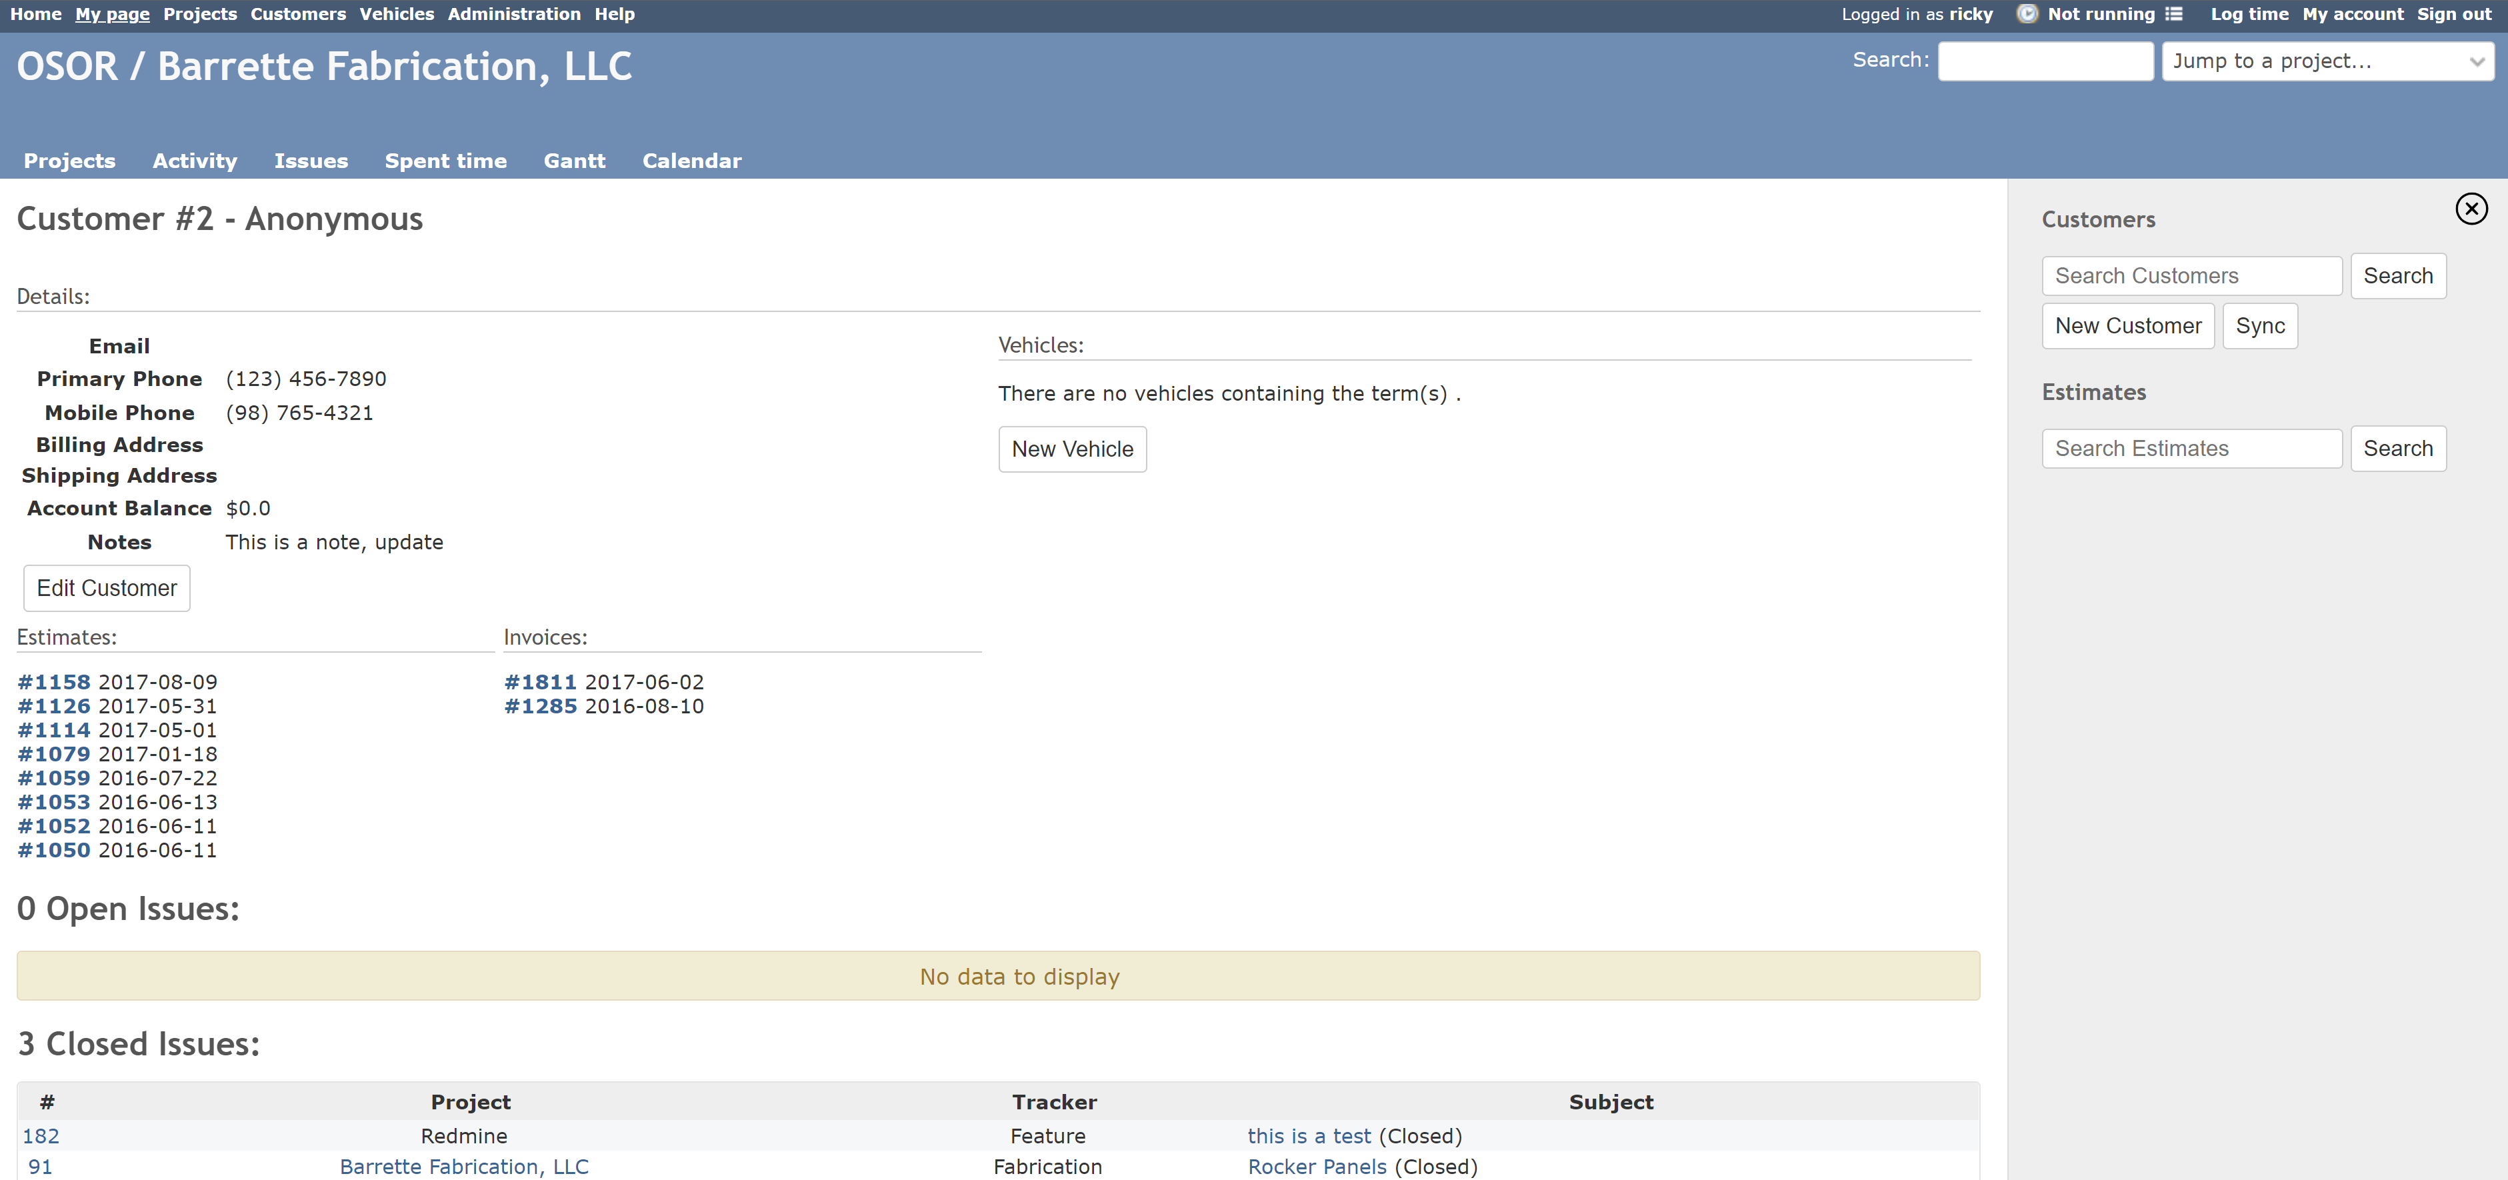The height and width of the screenshot is (1180, 2508).
Task: Focus the Search Estimates input field
Action: 2191,449
